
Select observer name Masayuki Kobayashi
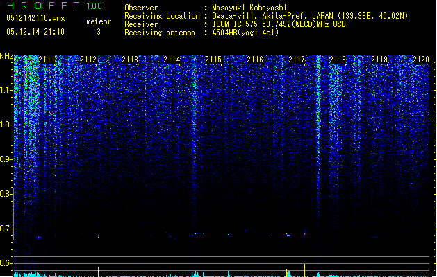pos(249,8)
